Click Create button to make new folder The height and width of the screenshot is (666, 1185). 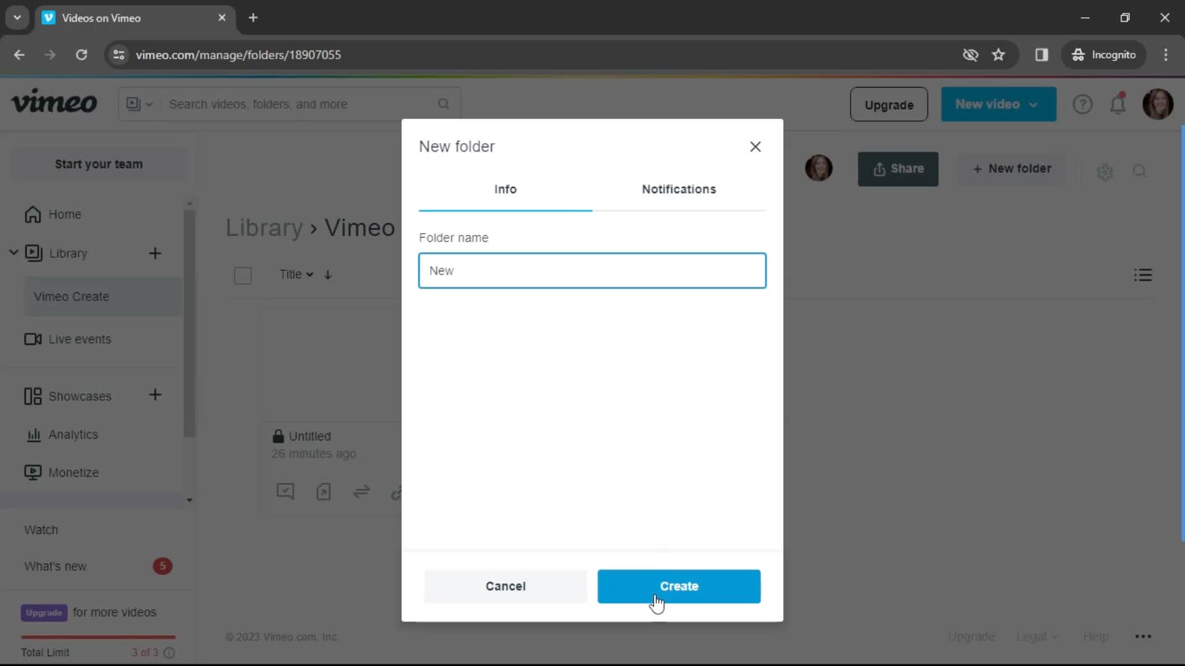[679, 586]
